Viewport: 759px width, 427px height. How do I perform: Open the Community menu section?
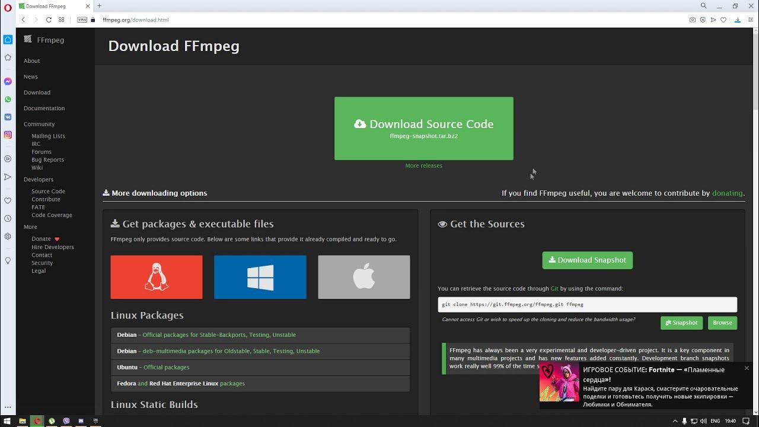click(x=39, y=124)
